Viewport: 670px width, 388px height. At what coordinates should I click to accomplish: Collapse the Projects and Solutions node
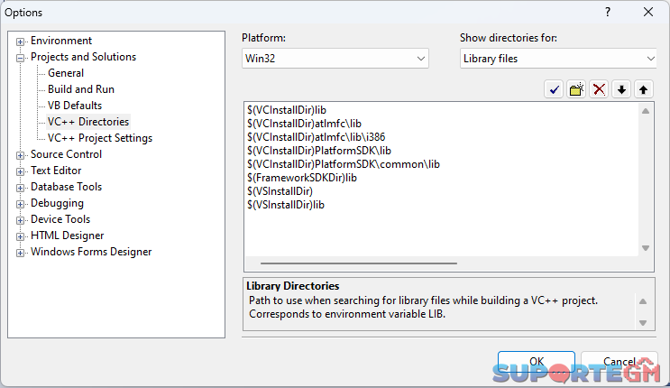[x=20, y=58]
